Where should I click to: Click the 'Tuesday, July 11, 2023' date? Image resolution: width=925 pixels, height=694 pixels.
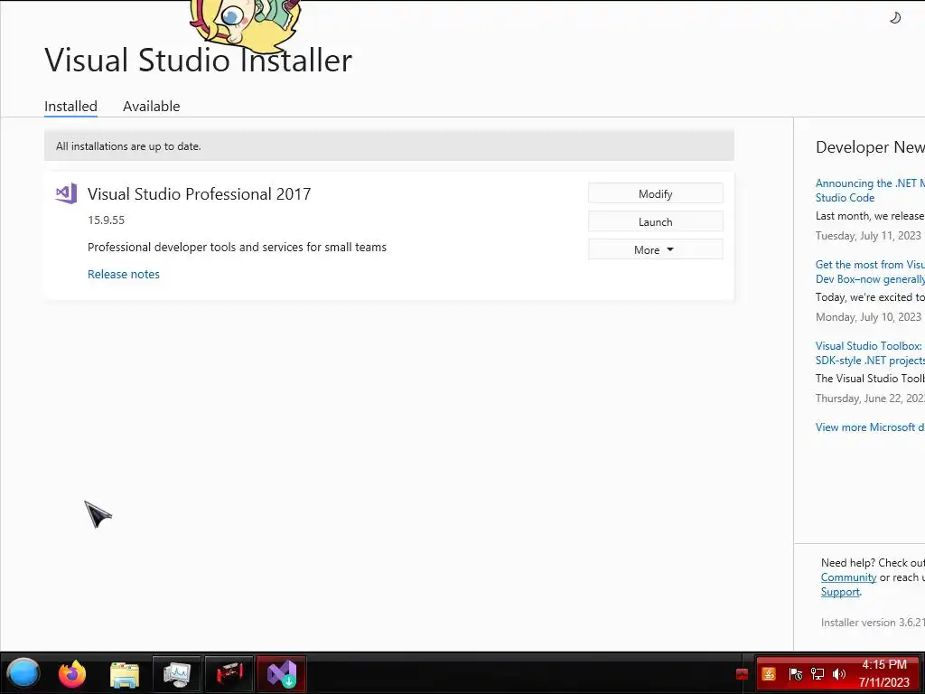868,236
